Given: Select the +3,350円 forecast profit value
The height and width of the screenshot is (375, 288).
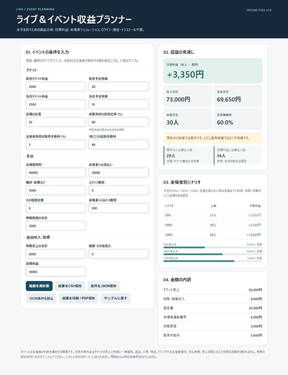Looking at the screenshot, I should [185, 74].
